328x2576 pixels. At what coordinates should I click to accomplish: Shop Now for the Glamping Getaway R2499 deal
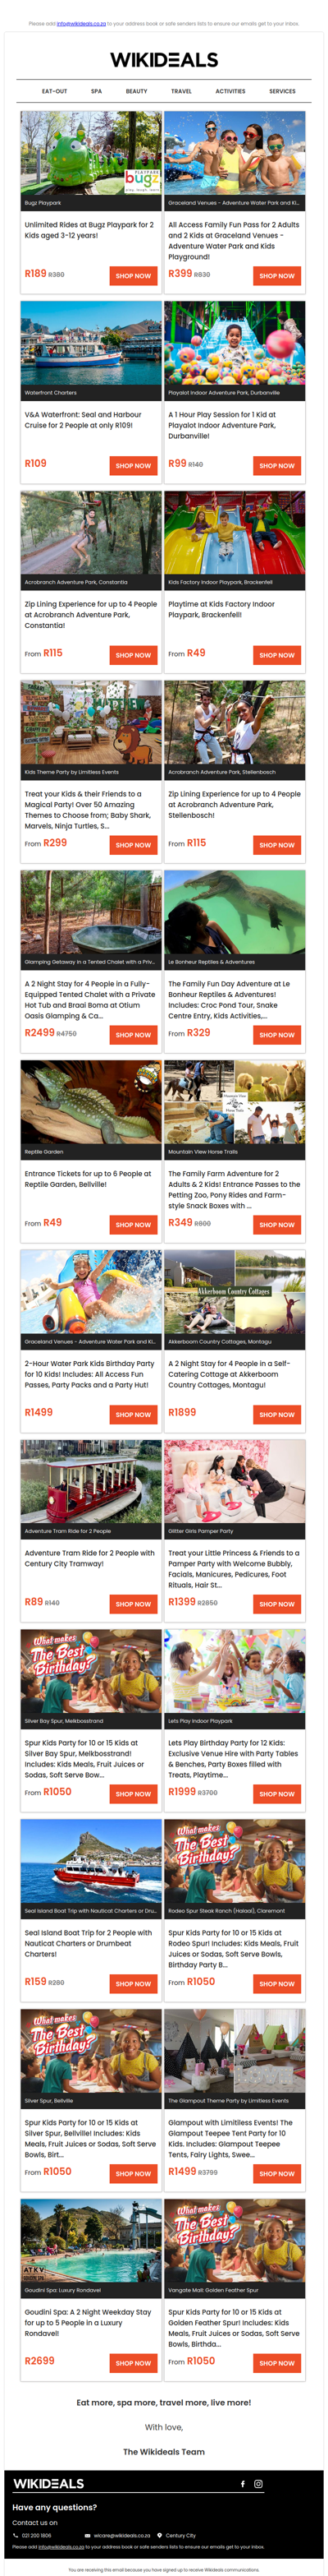[x=133, y=1035]
